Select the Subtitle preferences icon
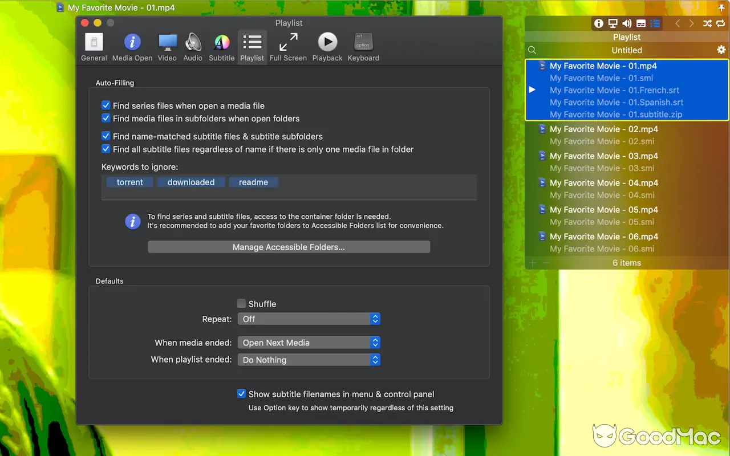The width and height of the screenshot is (730, 456). click(x=221, y=46)
